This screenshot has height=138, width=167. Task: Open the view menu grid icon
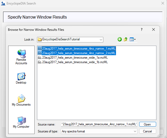pos(131,39)
